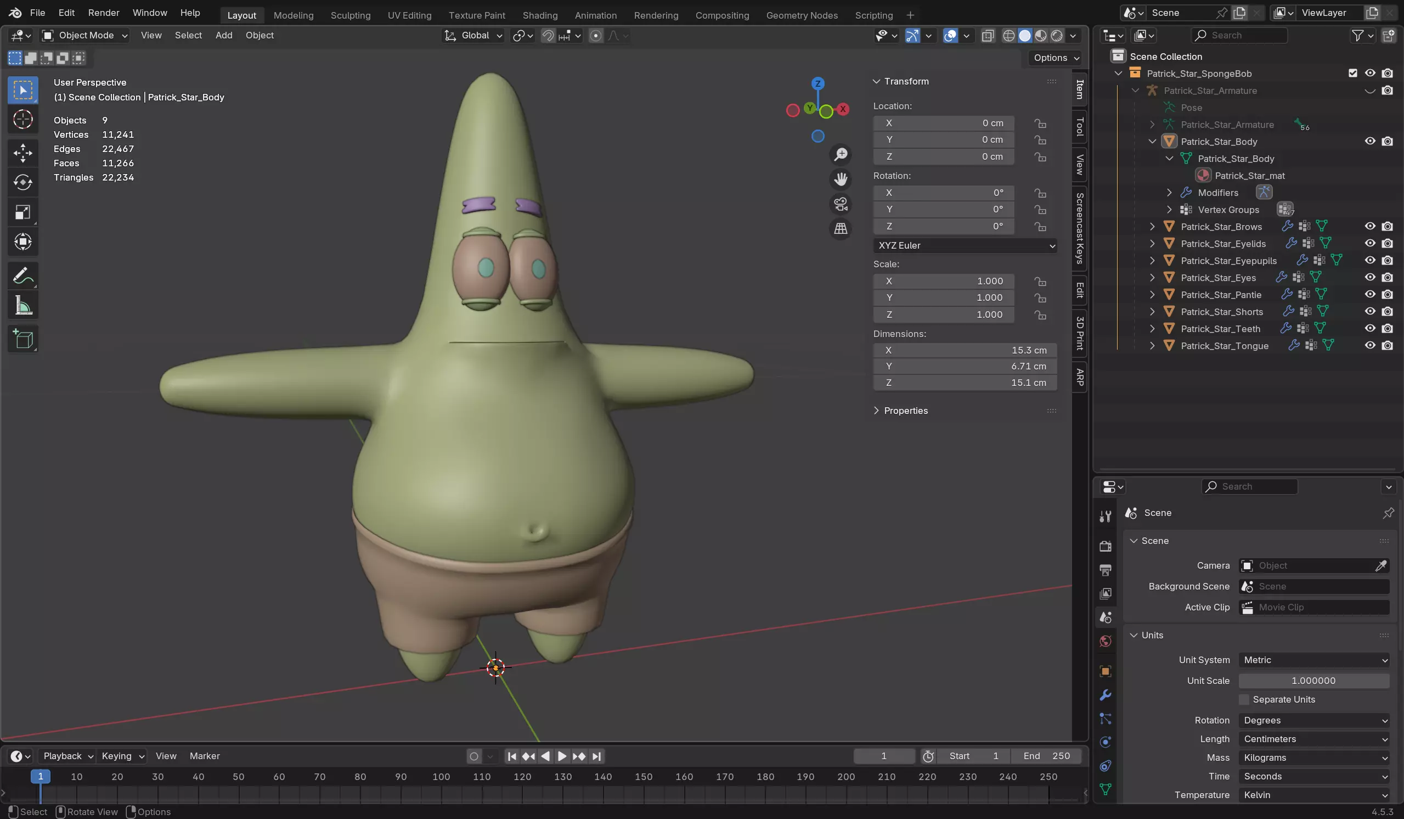
Task: Switch to the Shading workspace tab
Action: [x=540, y=15]
